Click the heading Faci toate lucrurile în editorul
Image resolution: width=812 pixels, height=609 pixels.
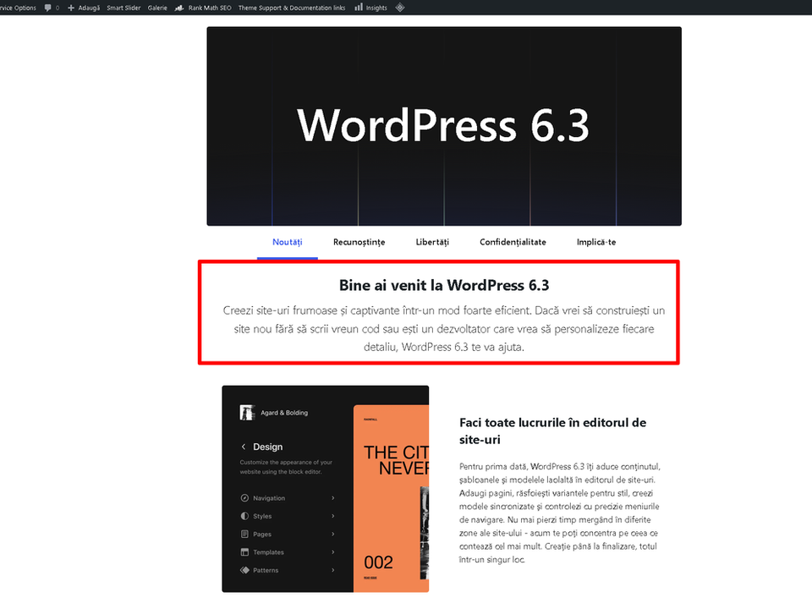coord(552,431)
